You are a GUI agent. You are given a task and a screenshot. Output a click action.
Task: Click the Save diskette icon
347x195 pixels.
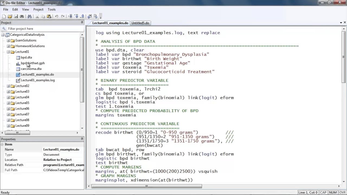(16, 17)
